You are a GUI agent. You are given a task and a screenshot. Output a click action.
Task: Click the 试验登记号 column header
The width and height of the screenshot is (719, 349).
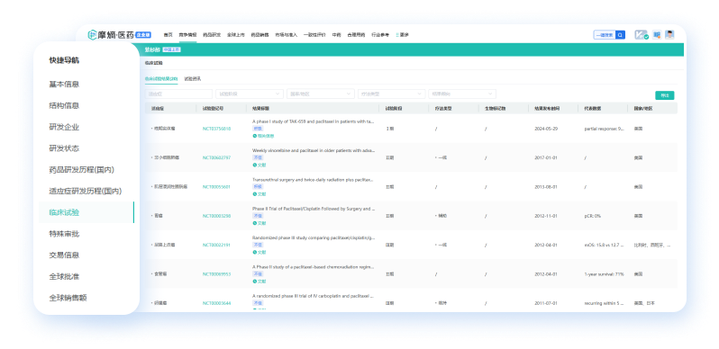point(213,109)
